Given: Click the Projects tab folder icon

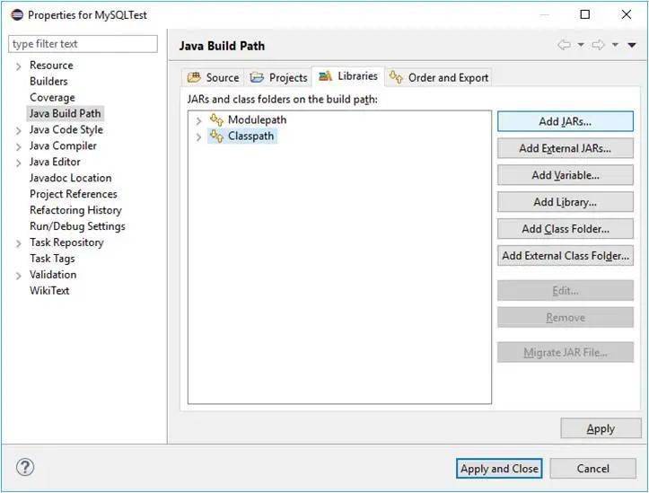Looking at the screenshot, I should pyautogui.click(x=257, y=77).
